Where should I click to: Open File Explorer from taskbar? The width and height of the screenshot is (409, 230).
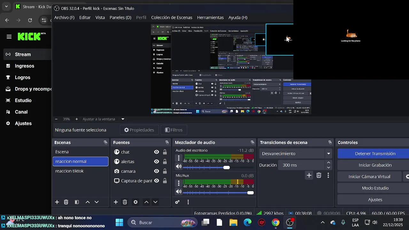[233, 222]
